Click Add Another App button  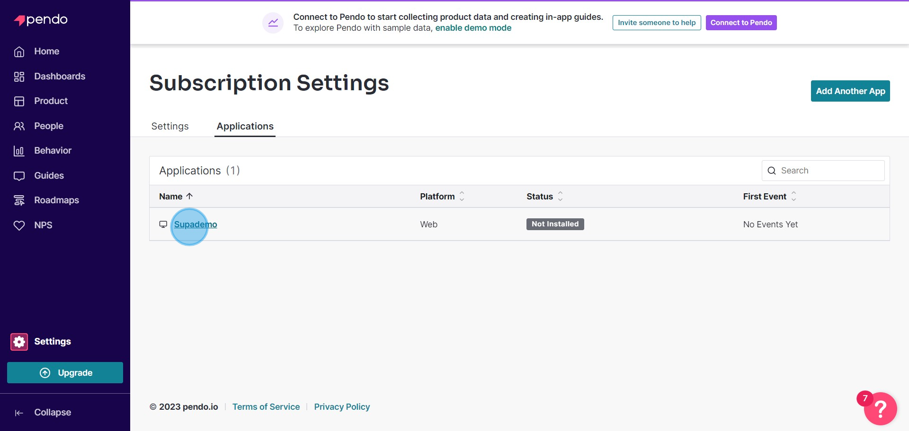pos(850,91)
